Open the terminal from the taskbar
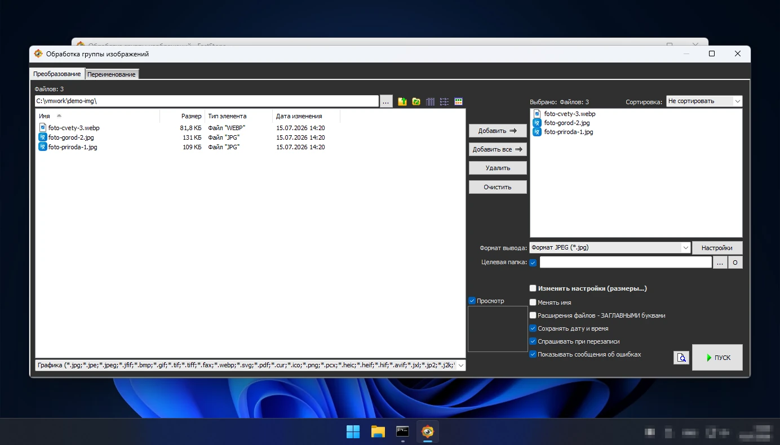 (x=402, y=432)
